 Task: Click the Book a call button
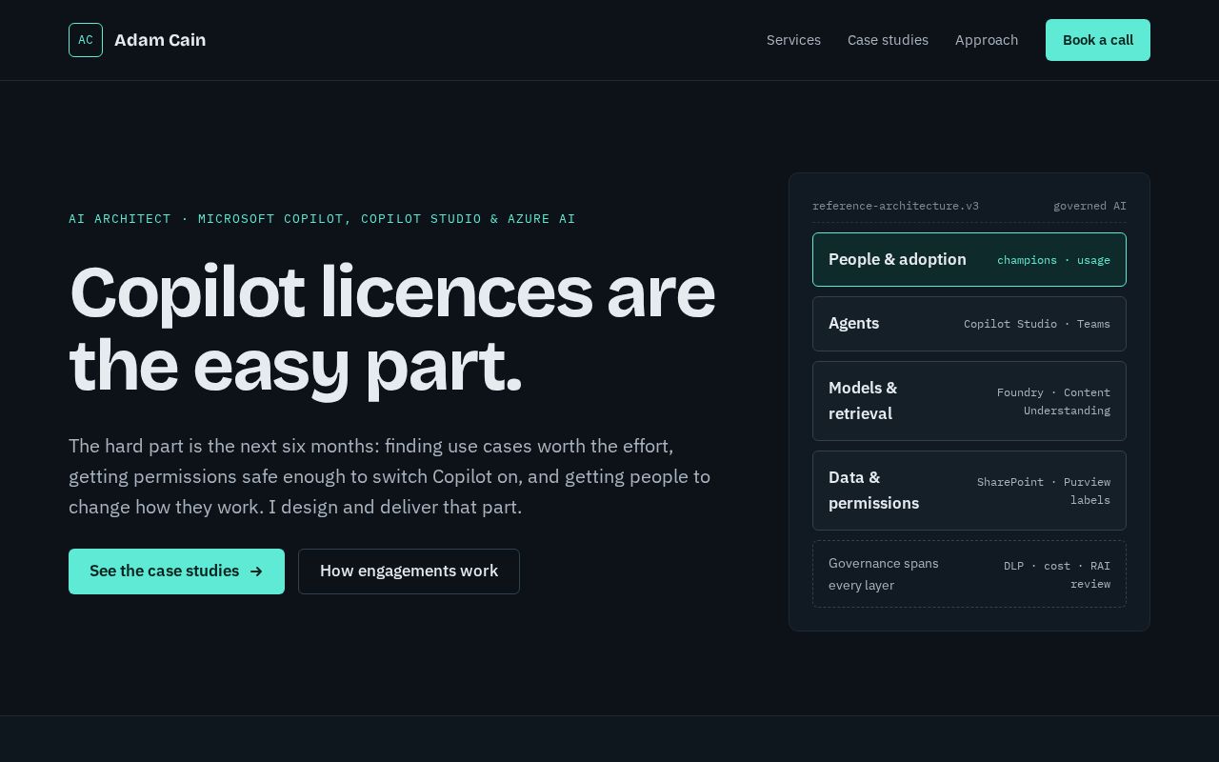point(1098,40)
